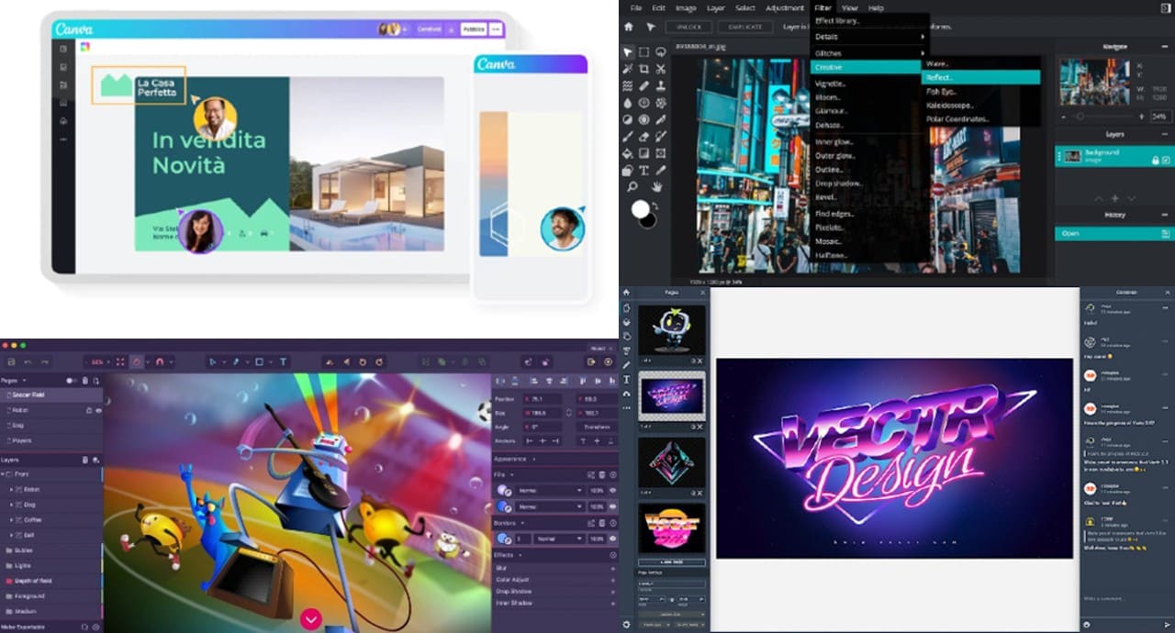Viewport: 1175px width, 633px height.
Task: Select the Hand pan tool in Pixlr
Action: click(x=656, y=186)
